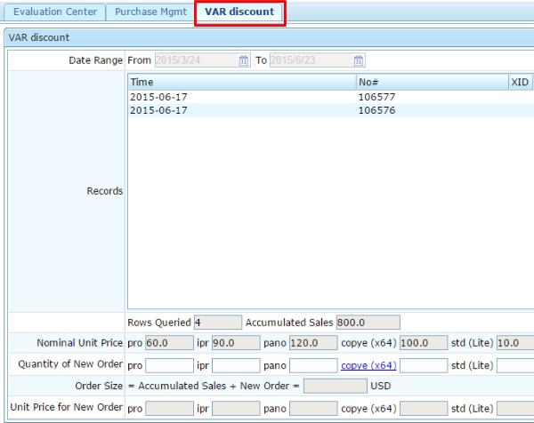Click the Nominal Unit Price label
This screenshot has width=534, height=423.
80,343
